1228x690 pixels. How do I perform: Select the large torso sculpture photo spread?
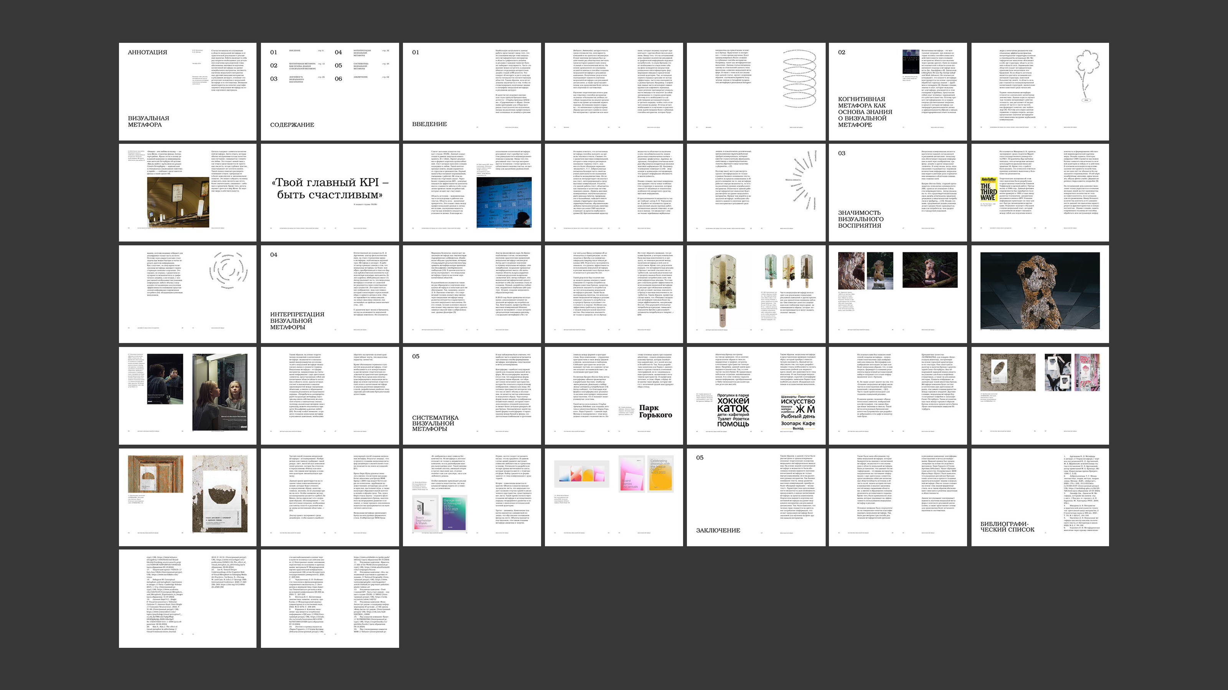(1040, 294)
